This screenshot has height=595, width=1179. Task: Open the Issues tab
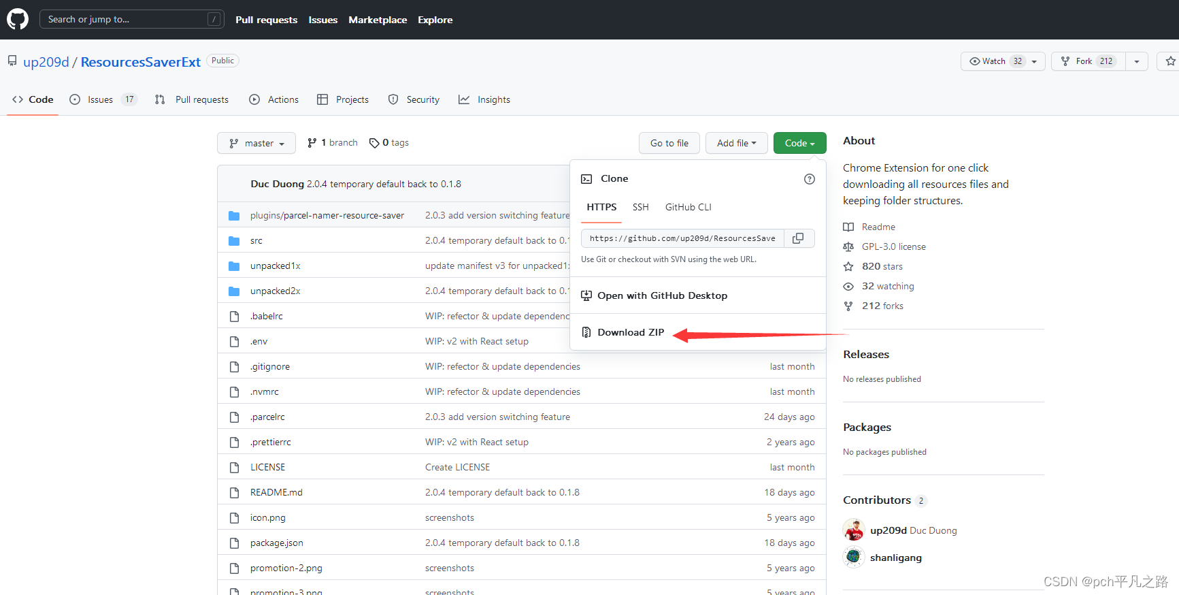tap(103, 99)
